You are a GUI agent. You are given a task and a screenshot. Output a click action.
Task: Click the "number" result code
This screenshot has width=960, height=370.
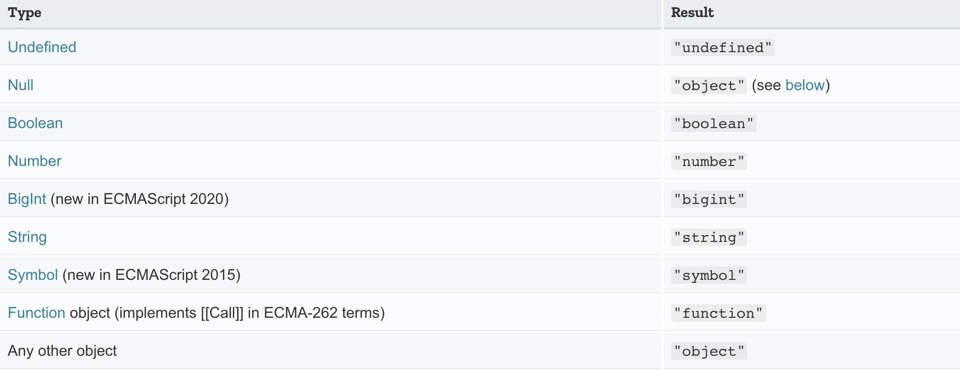pyautogui.click(x=709, y=161)
